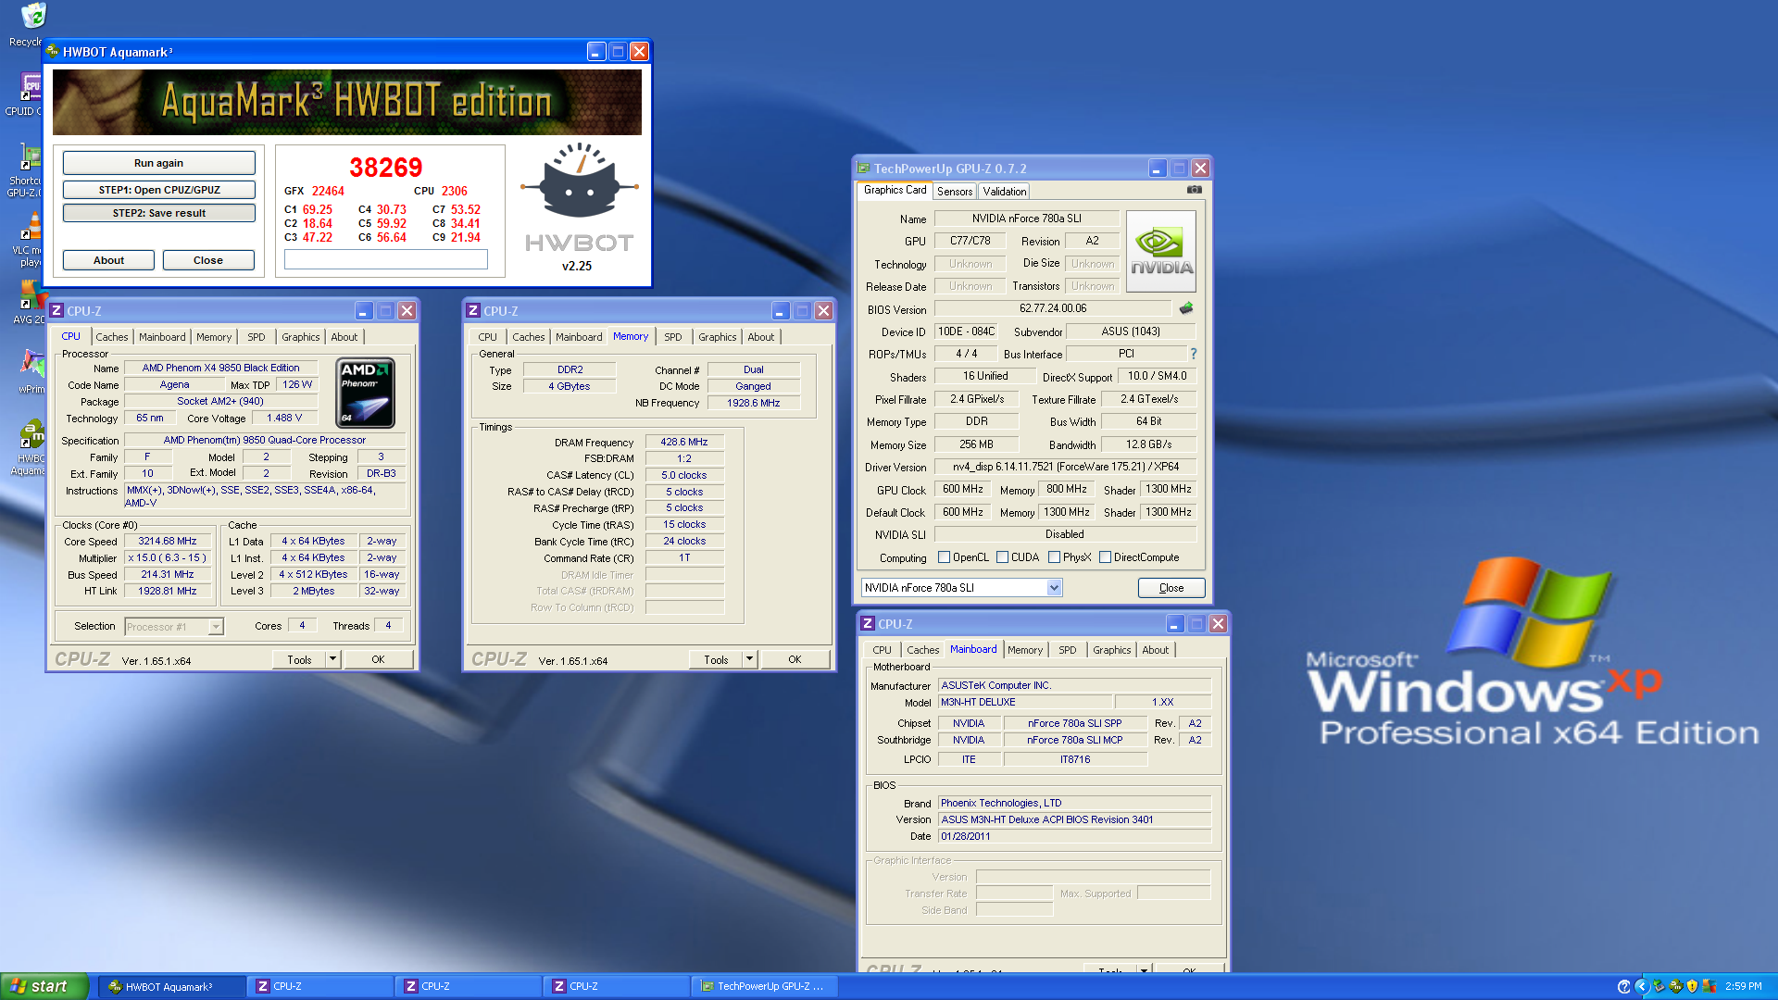
Task: Expand Tools dropdown arrow in CPU-Z Memory window
Action: tap(749, 659)
